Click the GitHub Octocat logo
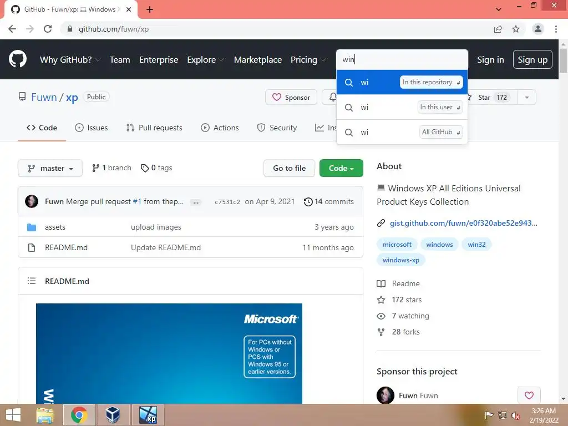The image size is (568, 426). [x=17, y=59]
